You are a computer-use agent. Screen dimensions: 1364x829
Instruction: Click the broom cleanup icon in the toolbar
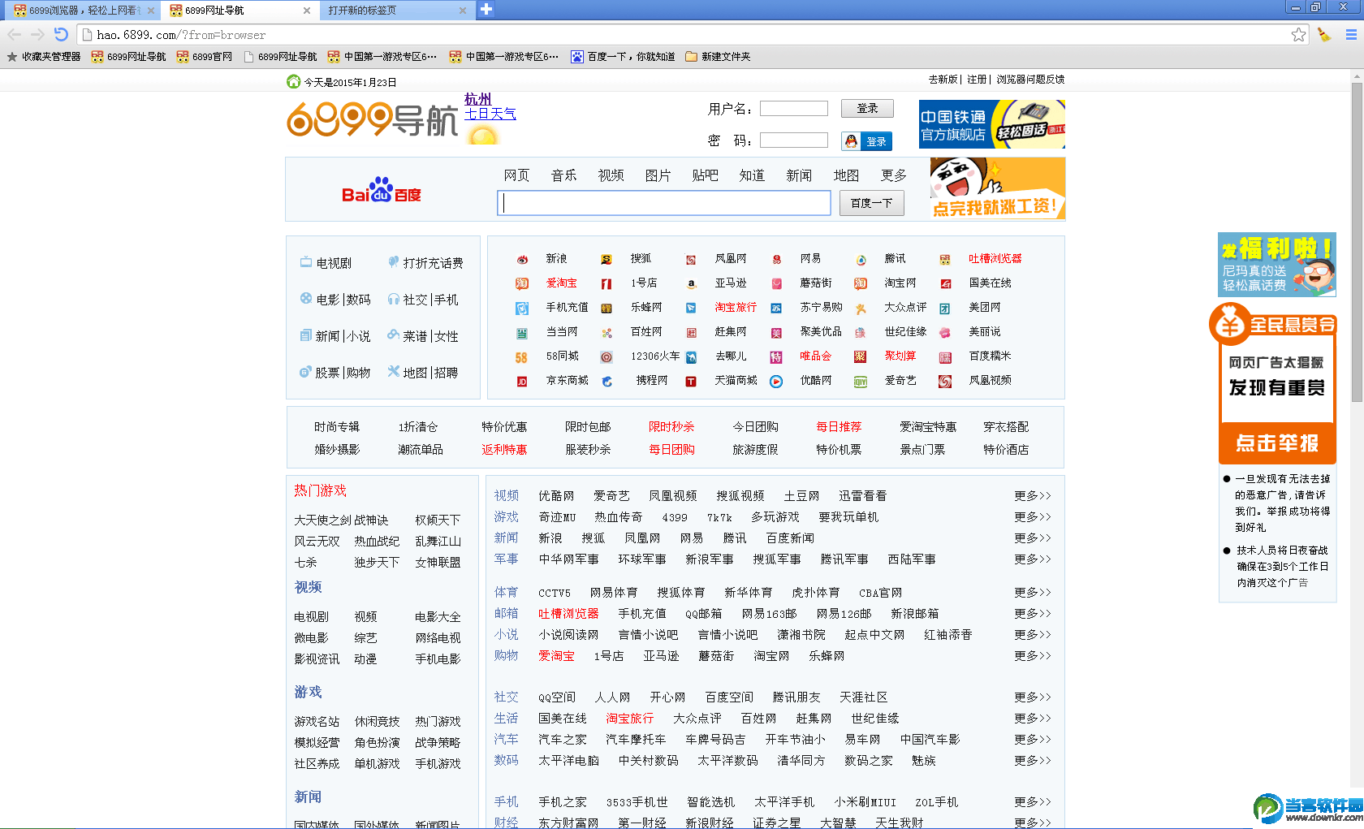pyautogui.click(x=1324, y=34)
